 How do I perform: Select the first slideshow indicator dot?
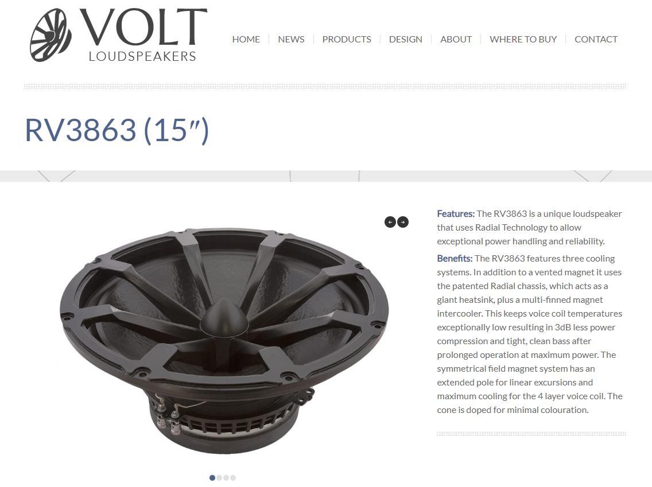(x=212, y=478)
